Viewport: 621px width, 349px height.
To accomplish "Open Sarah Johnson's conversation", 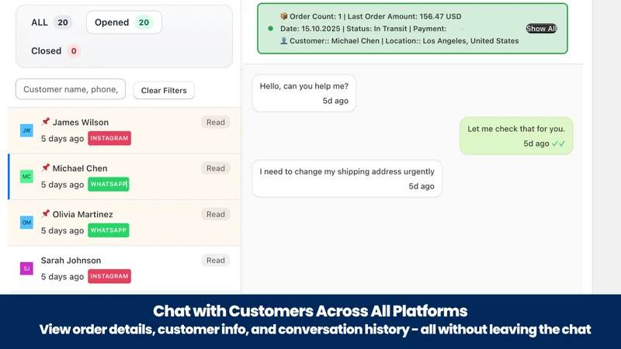I will pos(124,268).
